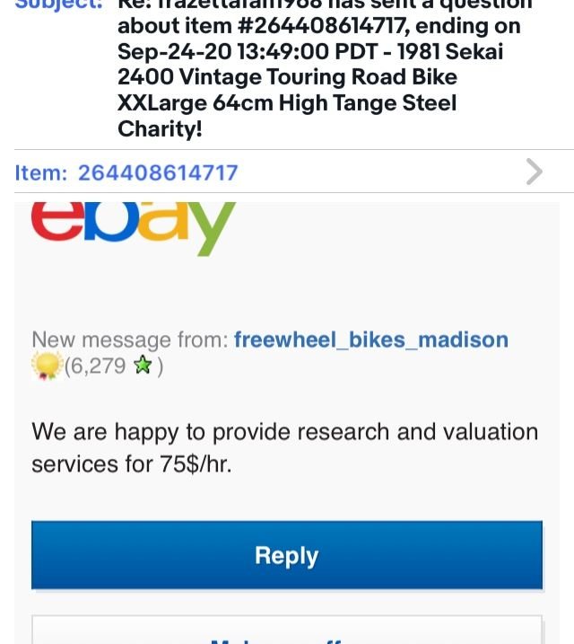Click the 'New message from:' text

pos(130,340)
